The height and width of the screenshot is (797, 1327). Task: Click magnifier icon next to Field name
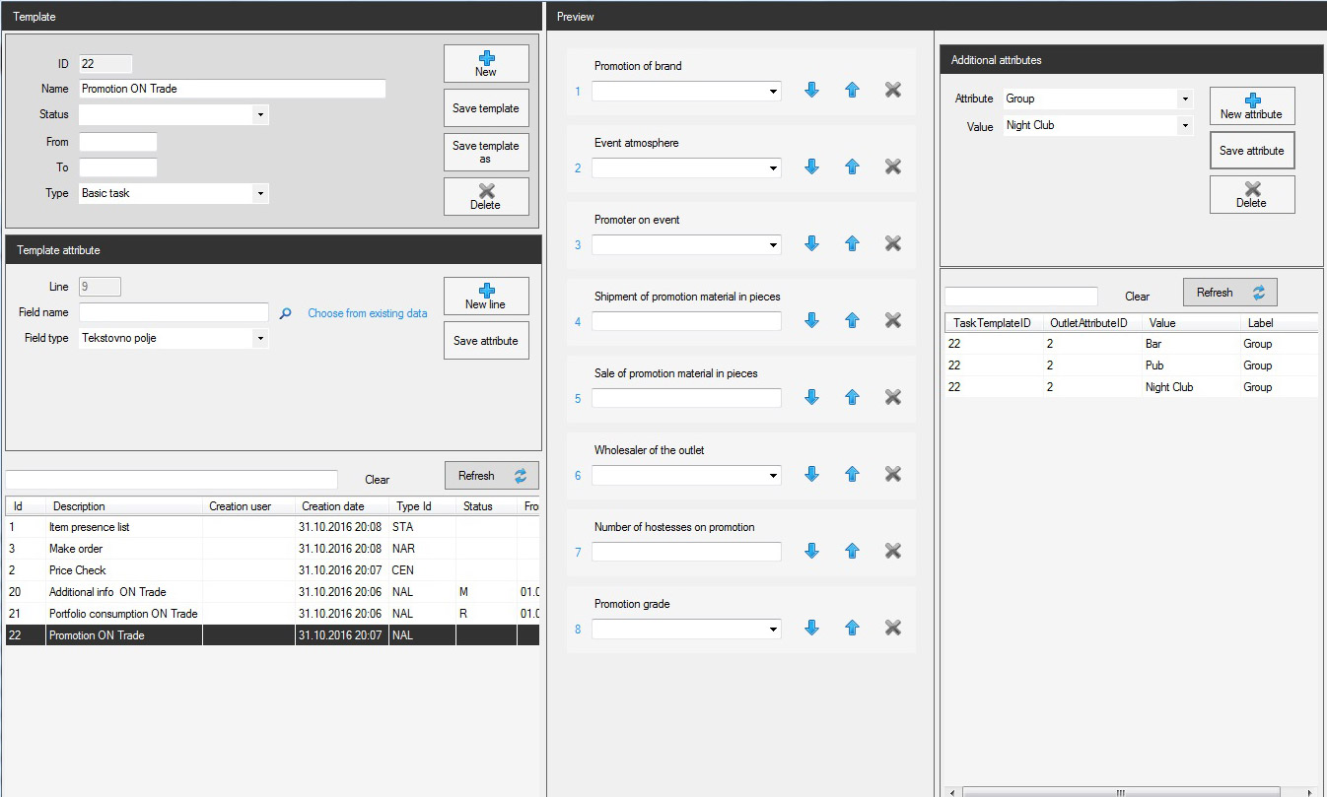(x=285, y=313)
